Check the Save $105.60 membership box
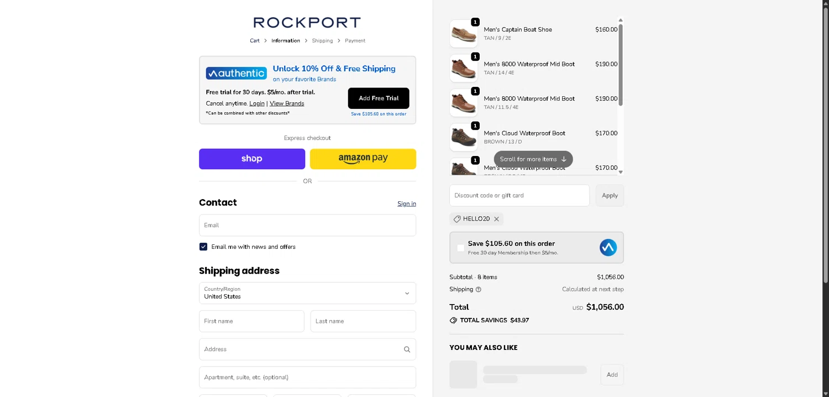The height and width of the screenshot is (397, 829). click(x=461, y=248)
